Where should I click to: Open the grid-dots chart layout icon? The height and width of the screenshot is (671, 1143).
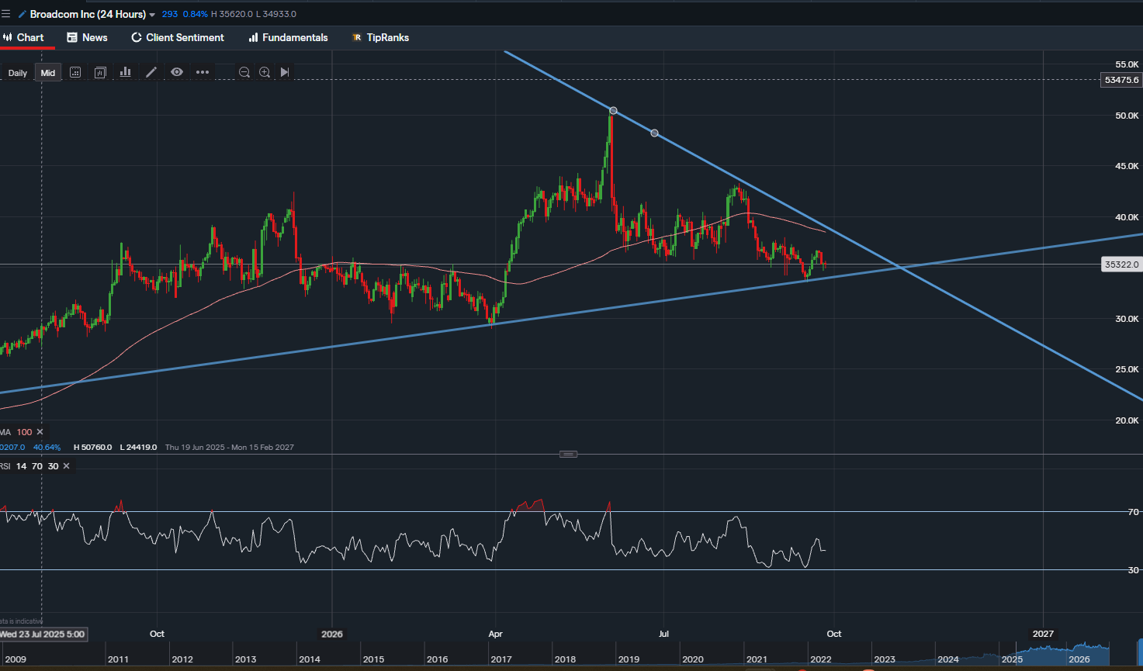75,72
